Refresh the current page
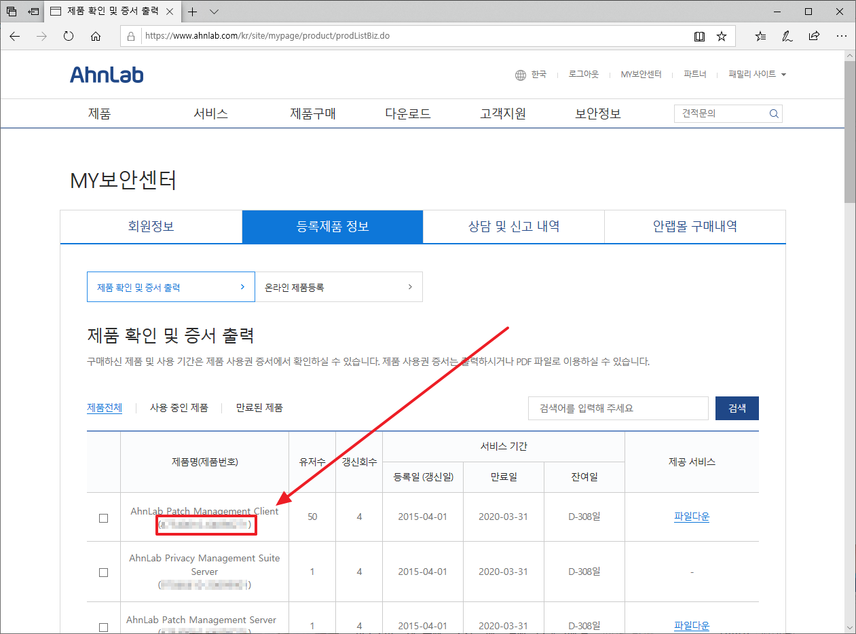Screen dimensions: 856x634 [69, 36]
